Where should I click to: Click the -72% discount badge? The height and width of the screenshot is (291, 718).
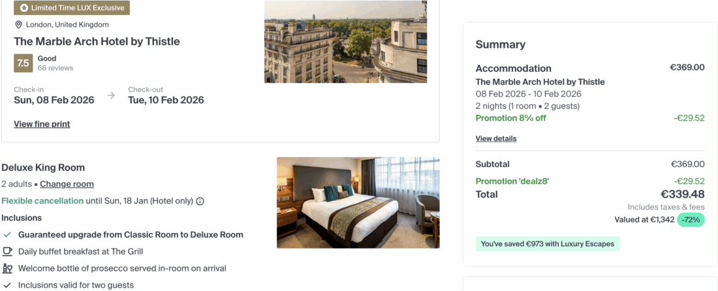691,220
